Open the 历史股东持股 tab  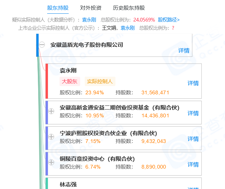coord(129,8)
